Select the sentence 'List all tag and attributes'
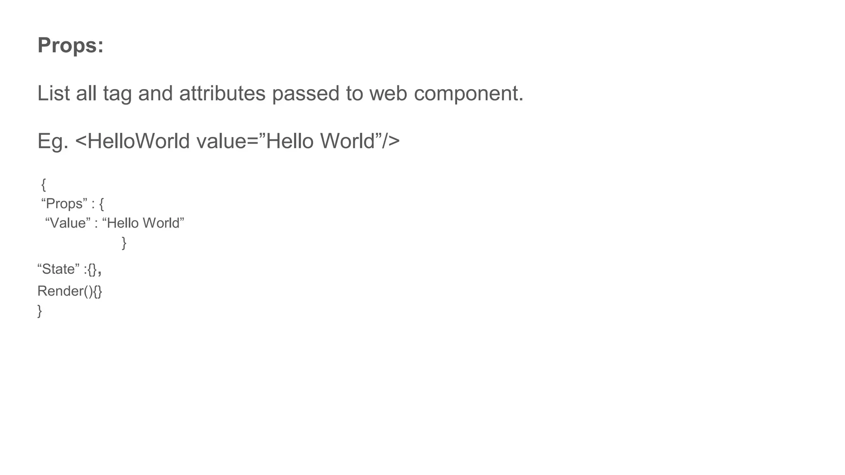This screenshot has width=845, height=475. (151, 93)
